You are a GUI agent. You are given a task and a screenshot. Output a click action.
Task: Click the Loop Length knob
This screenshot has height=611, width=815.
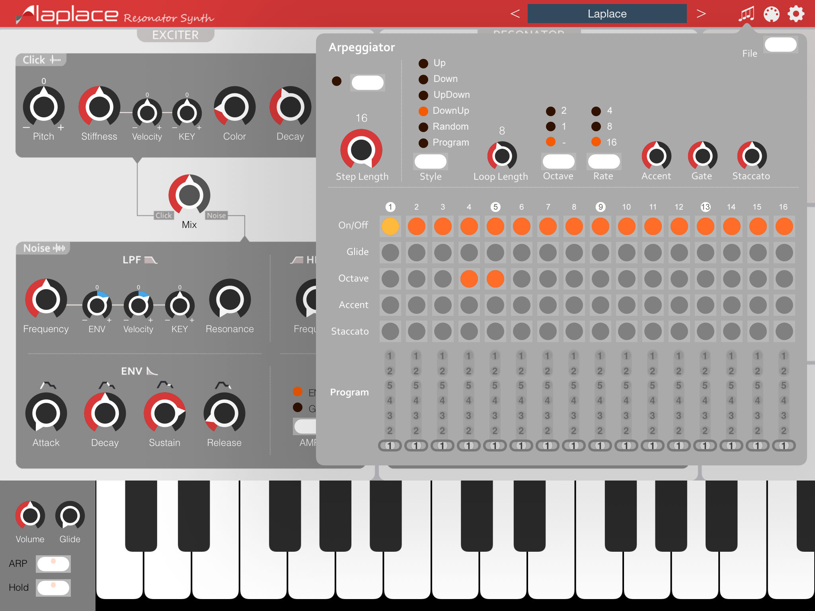(502, 156)
